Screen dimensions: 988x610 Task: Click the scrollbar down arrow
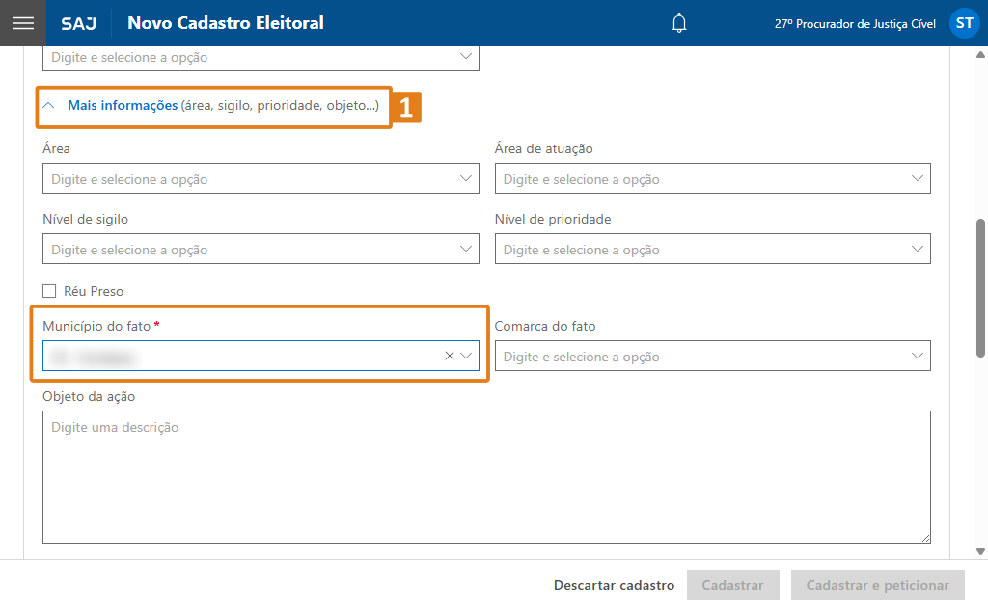tap(980, 551)
